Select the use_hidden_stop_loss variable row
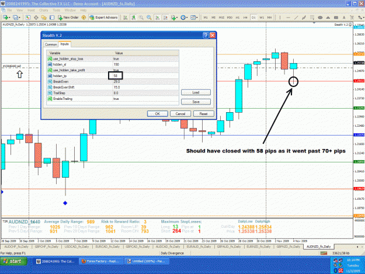This screenshot has width=365, height=274. coord(113,59)
